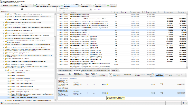The width and height of the screenshot is (188, 105).
Task: Click binoculars icon beside code/name search
Action: tap(91, 9)
